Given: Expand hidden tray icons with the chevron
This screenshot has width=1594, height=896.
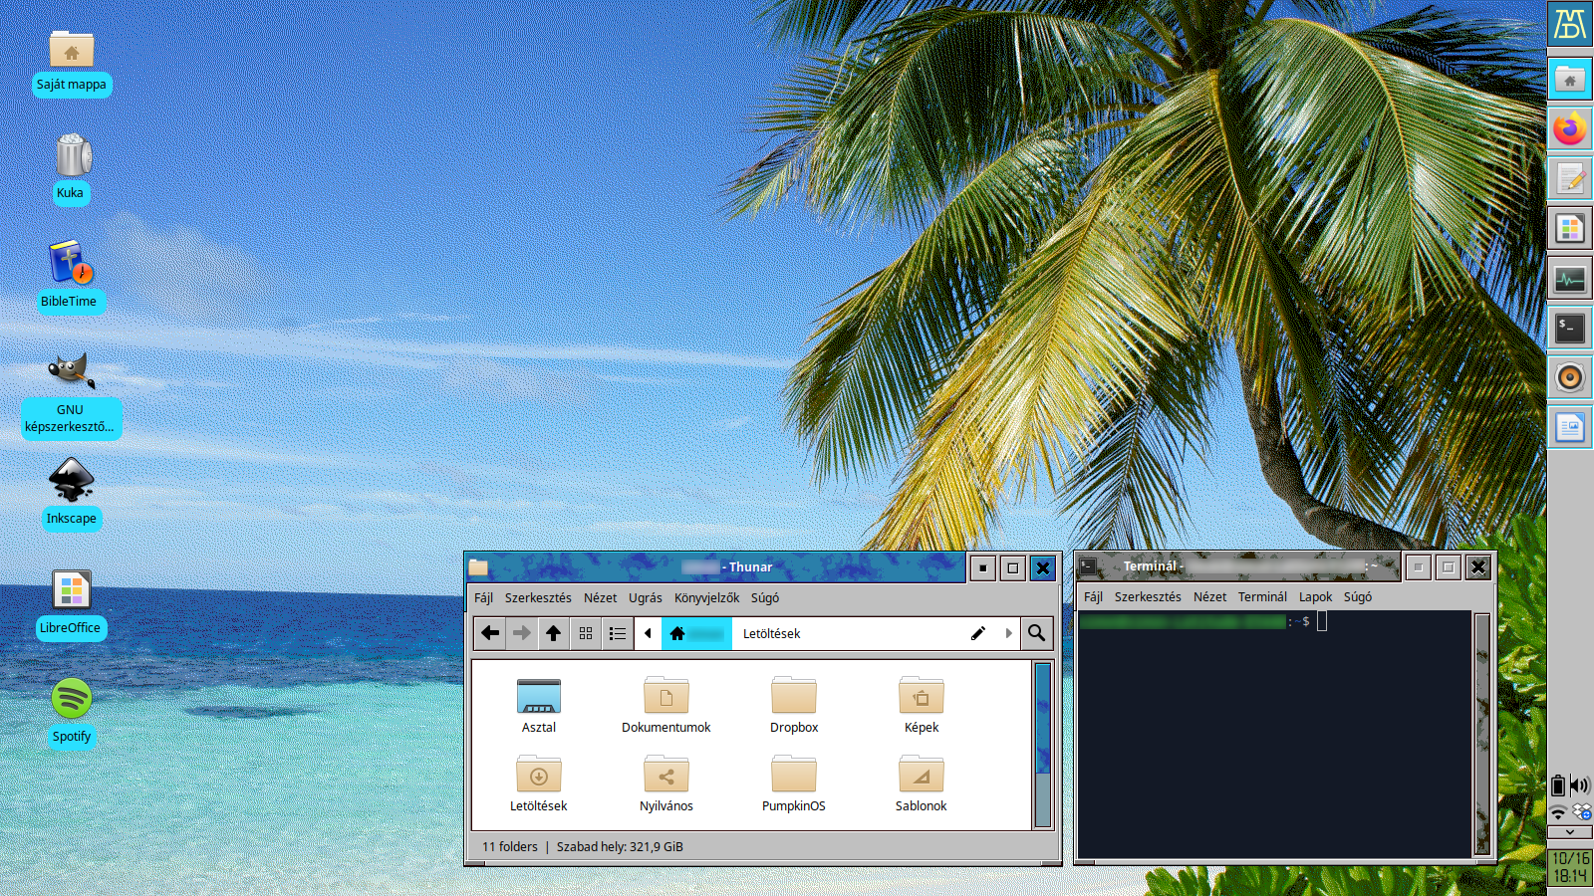Looking at the screenshot, I should (x=1570, y=832).
